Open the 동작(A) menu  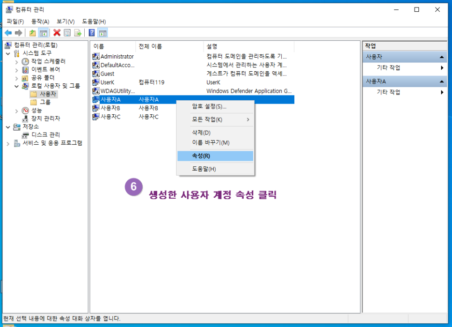[x=40, y=22]
